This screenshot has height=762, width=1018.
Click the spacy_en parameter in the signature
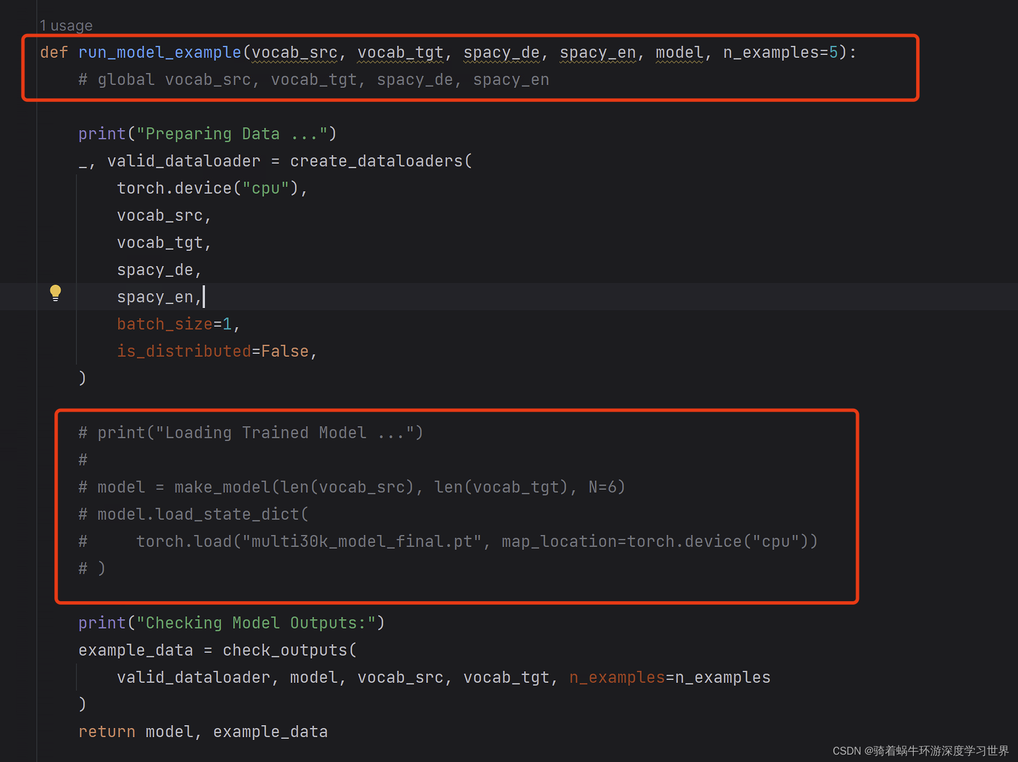598,53
